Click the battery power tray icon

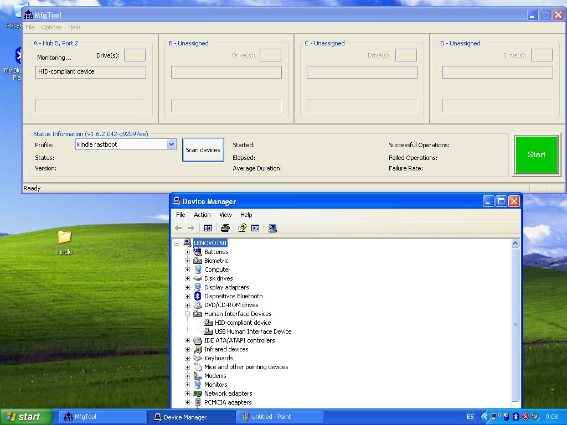506,417
